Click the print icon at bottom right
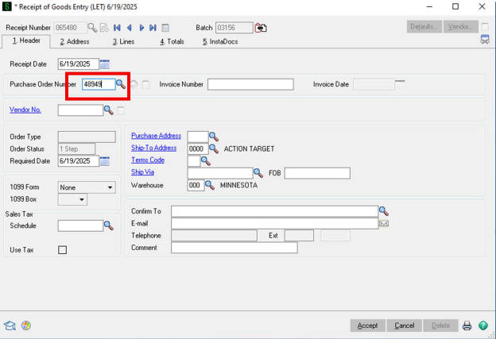The width and height of the screenshot is (496, 339). pos(467,326)
